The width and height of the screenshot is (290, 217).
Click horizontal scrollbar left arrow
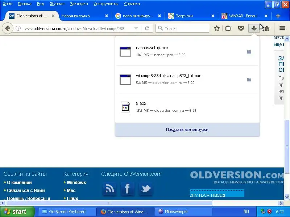[x=3, y=203]
